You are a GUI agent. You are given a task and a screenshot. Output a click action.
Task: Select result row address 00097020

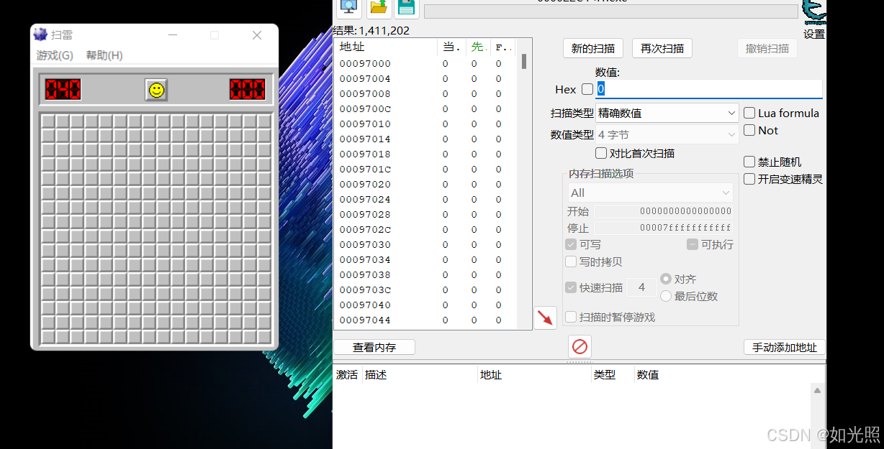click(426, 184)
